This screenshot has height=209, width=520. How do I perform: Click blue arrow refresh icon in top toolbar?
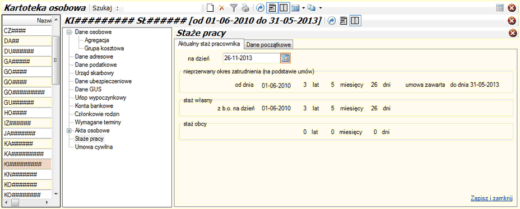click(x=261, y=7)
